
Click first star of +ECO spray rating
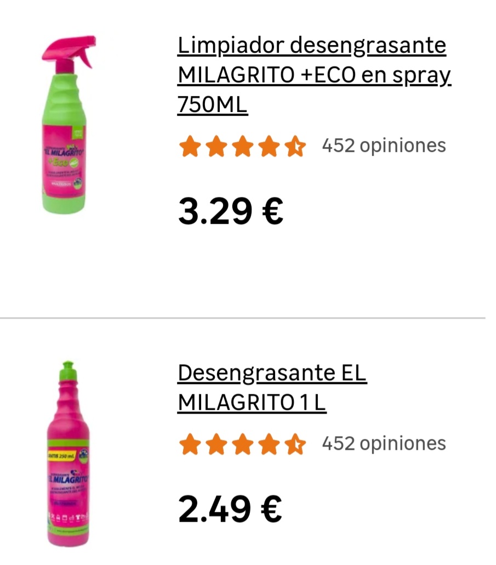coord(190,146)
